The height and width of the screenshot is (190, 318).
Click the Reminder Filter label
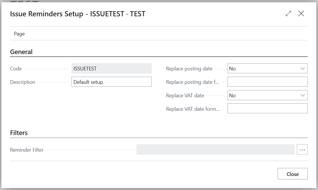pos(27,150)
